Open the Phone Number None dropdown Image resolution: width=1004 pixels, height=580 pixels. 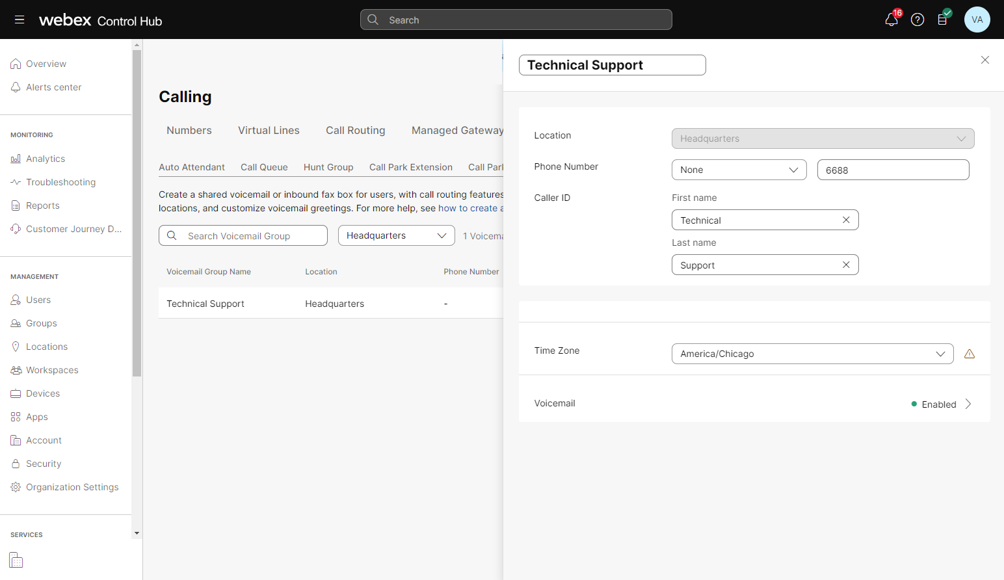pos(739,170)
